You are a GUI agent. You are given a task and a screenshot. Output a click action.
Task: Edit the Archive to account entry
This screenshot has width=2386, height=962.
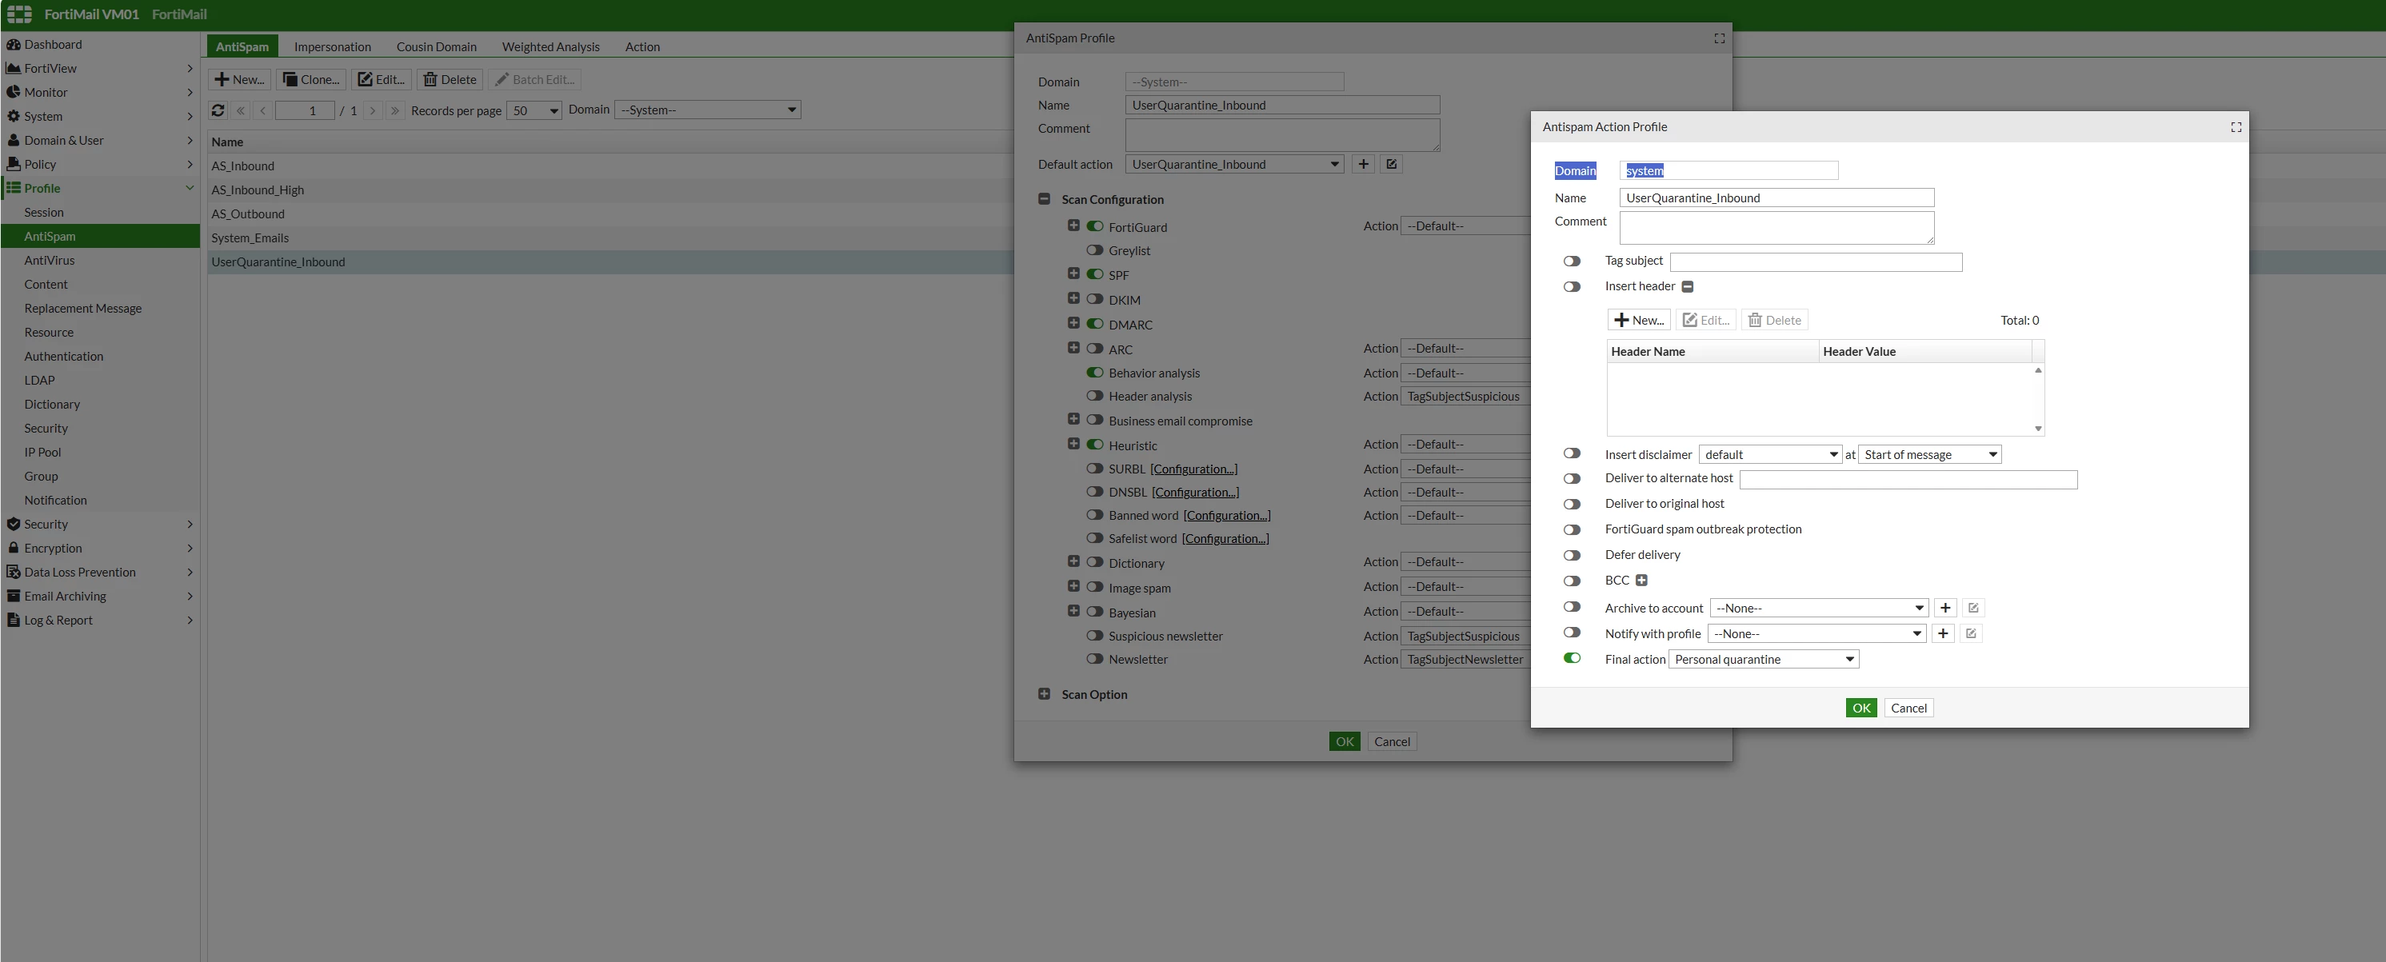click(1973, 609)
